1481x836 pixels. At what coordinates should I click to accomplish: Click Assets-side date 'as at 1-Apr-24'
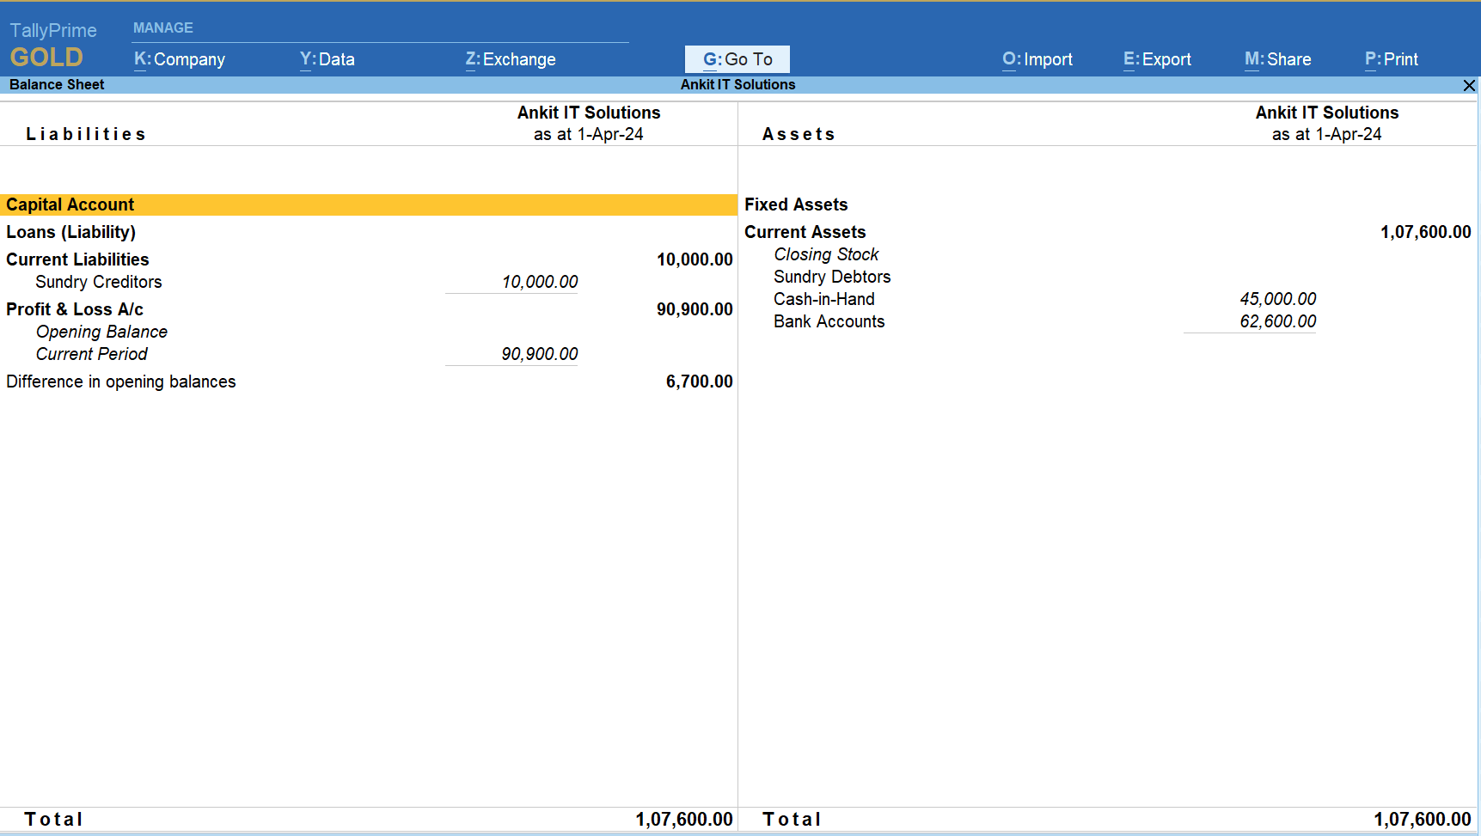point(1326,134)
